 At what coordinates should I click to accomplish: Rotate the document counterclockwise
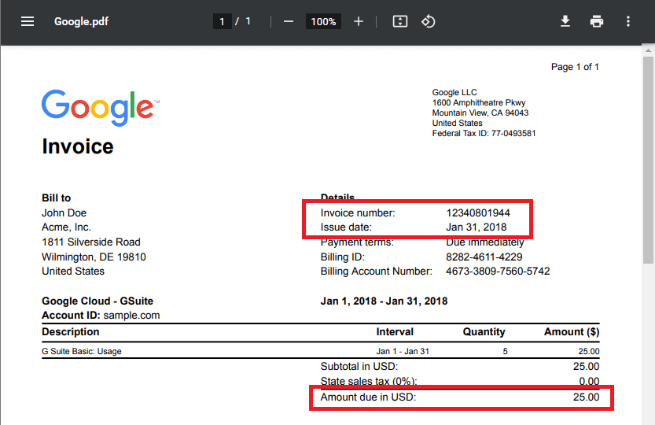429,21
